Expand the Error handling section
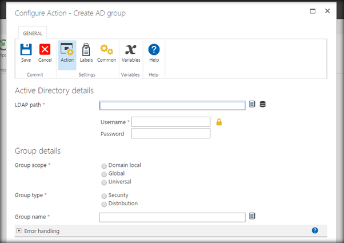This screenshot has height=243, width=344. click(x=19, y=231)
